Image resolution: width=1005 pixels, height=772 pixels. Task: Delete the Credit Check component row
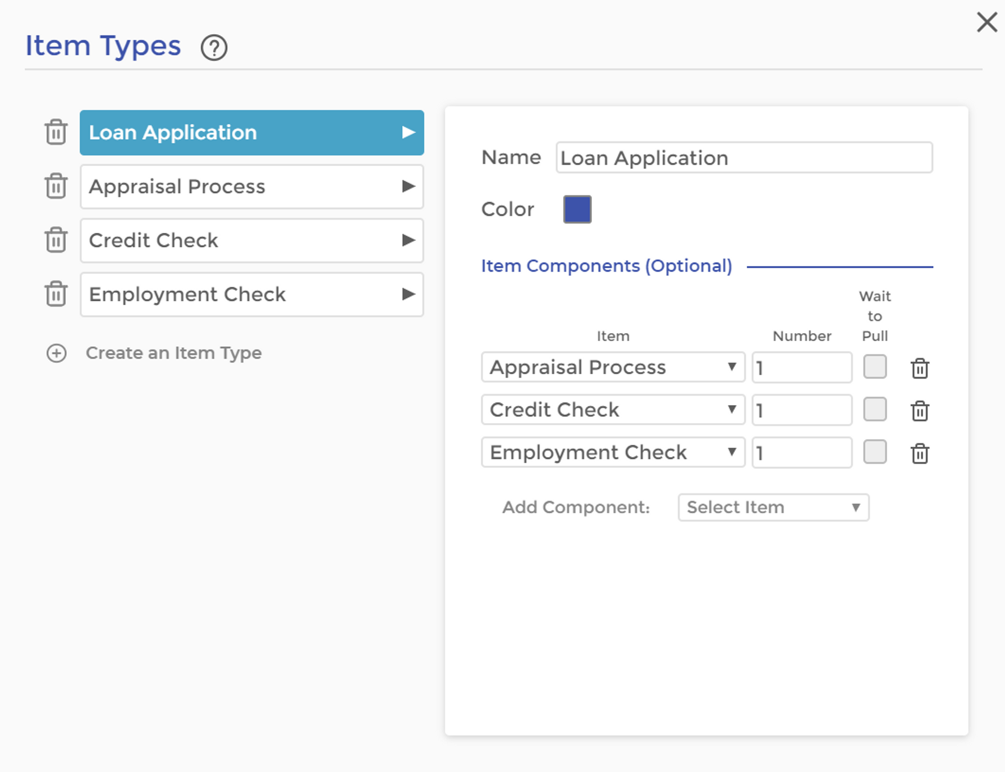pos(920,411)
